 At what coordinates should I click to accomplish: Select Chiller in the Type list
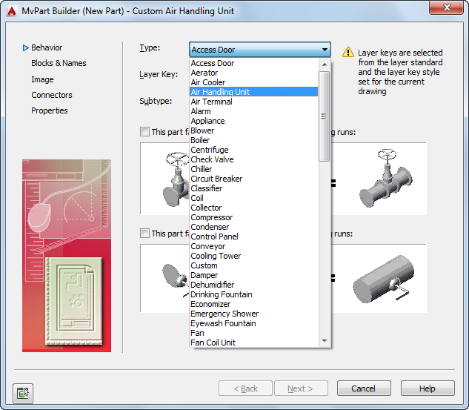click(x=254, y=169)
